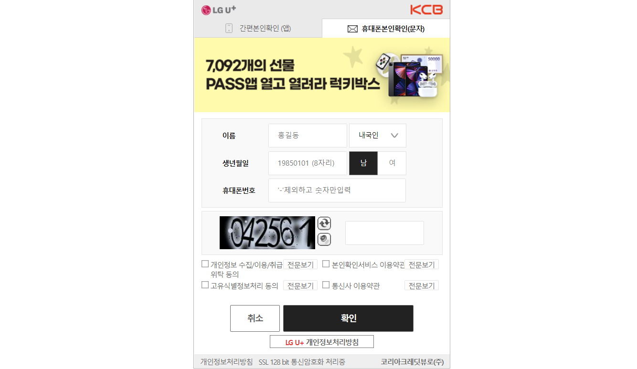The height and width of the screenshot is (369, 637).
Task: Check 고유식별정보처리 동의 checkbox
Action: pos(205,285)
